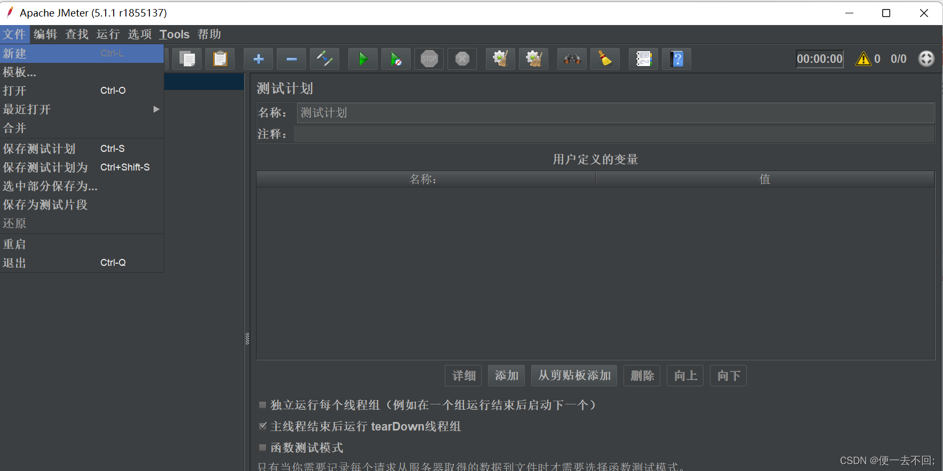
Task: Click the 删除 button
Action: [642, 376]
